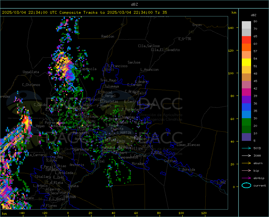Pick the brown-orange 45-48 dBZ swatch

(246, 77)
